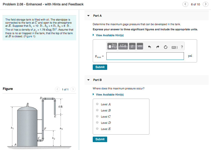Redo the answer edit

click(x=158, y=46)
